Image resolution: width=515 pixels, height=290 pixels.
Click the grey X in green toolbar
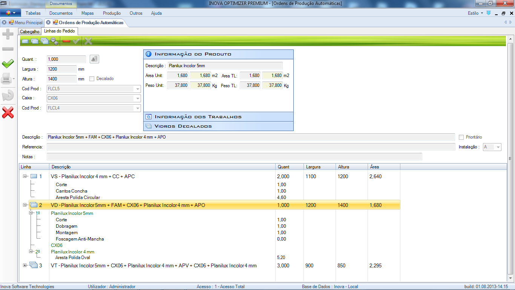(x=88, y=41)
